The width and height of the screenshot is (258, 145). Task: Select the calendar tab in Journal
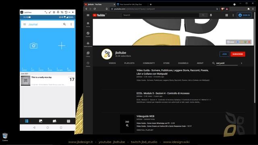point(69,121)
